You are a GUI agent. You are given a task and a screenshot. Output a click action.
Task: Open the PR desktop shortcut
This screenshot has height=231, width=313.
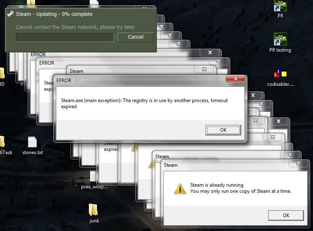[280, 6]
